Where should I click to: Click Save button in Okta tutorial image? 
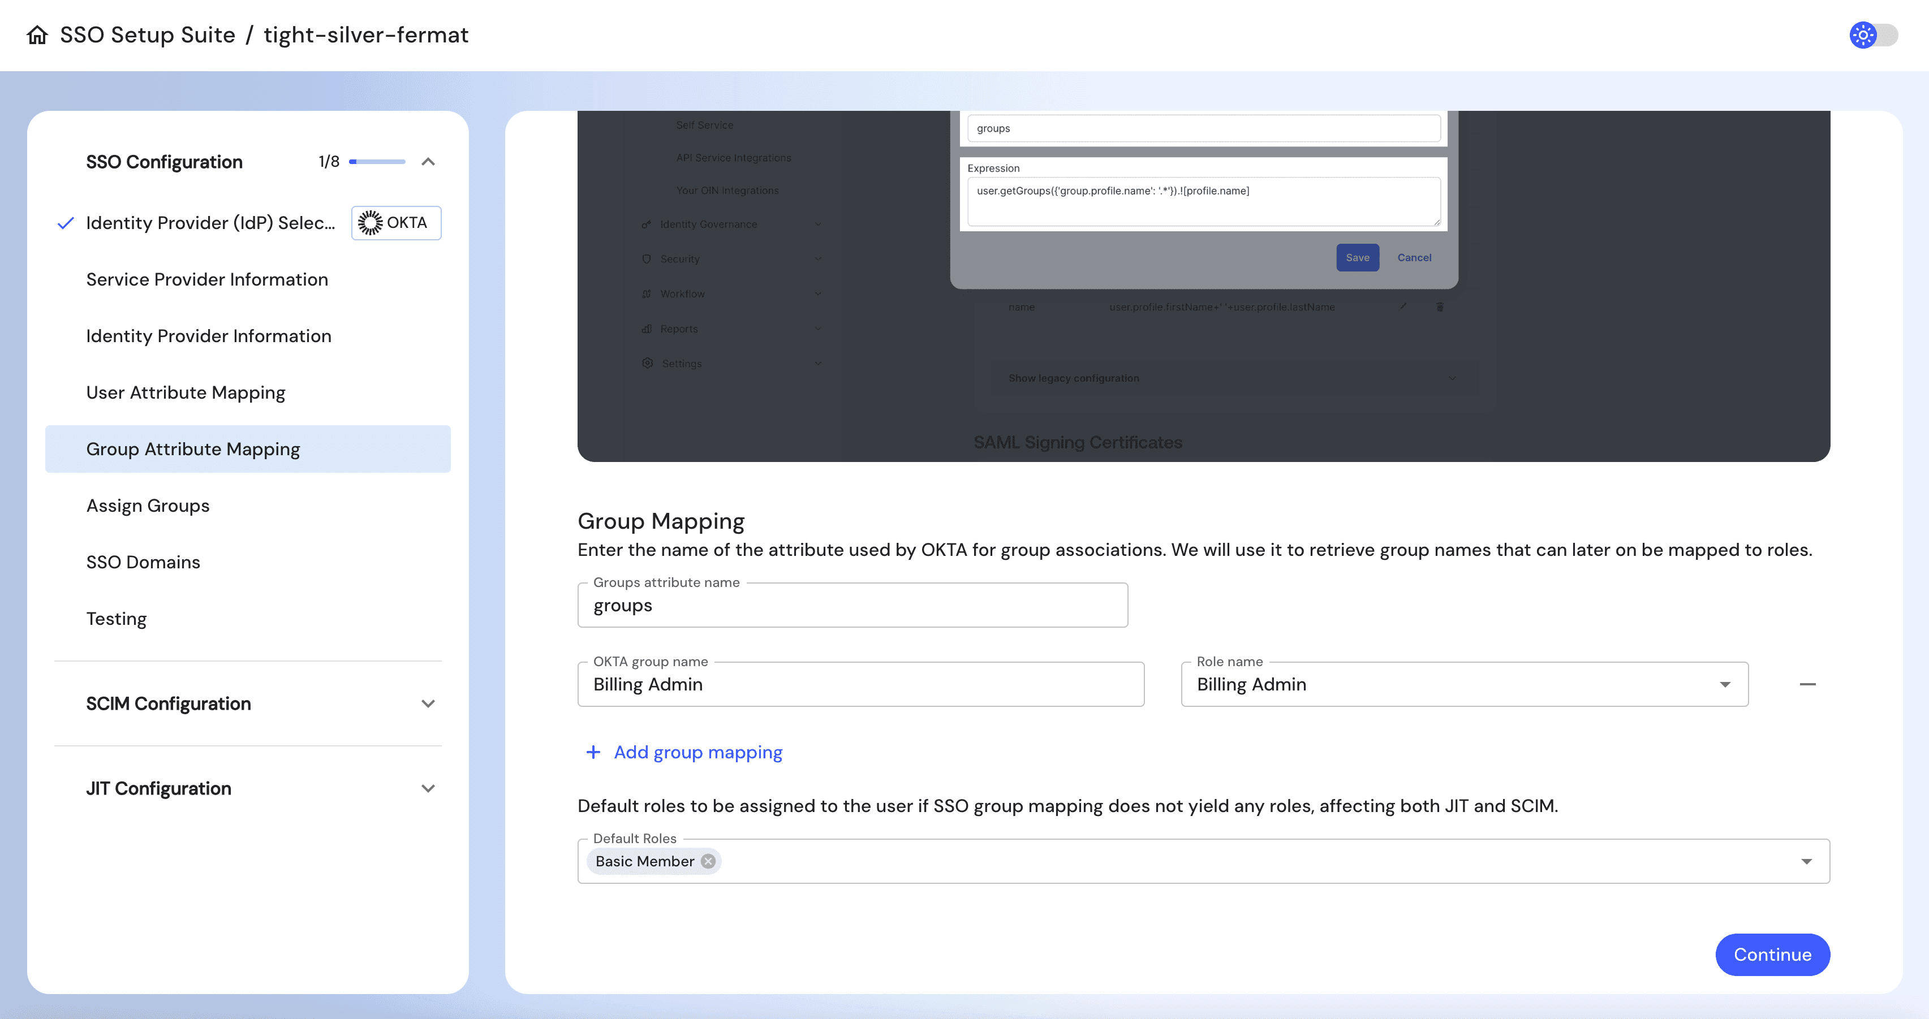tap(1358, 257)
